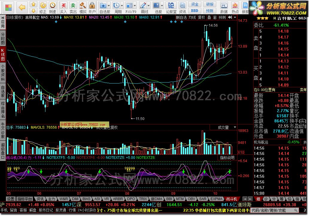Screen dimensions: 309x216
Task: Switch to the 分时图 sidebar tab
Action: (3, 38)
